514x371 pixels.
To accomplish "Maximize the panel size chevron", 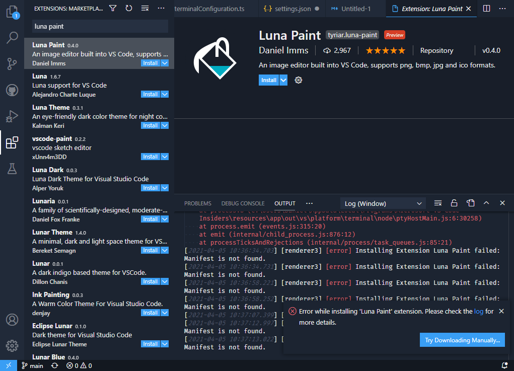I will (486, 203).
